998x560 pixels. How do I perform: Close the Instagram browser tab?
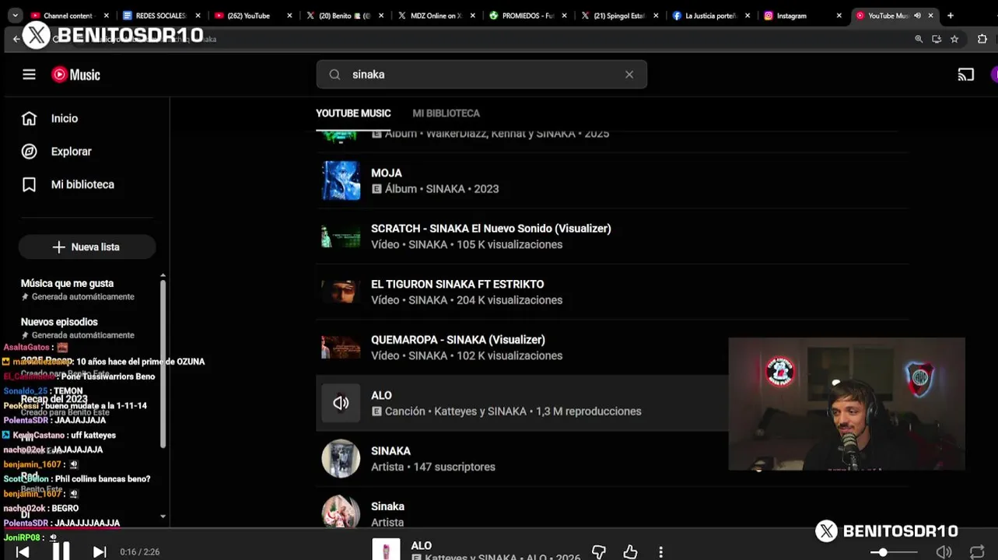tap(839, 16)
